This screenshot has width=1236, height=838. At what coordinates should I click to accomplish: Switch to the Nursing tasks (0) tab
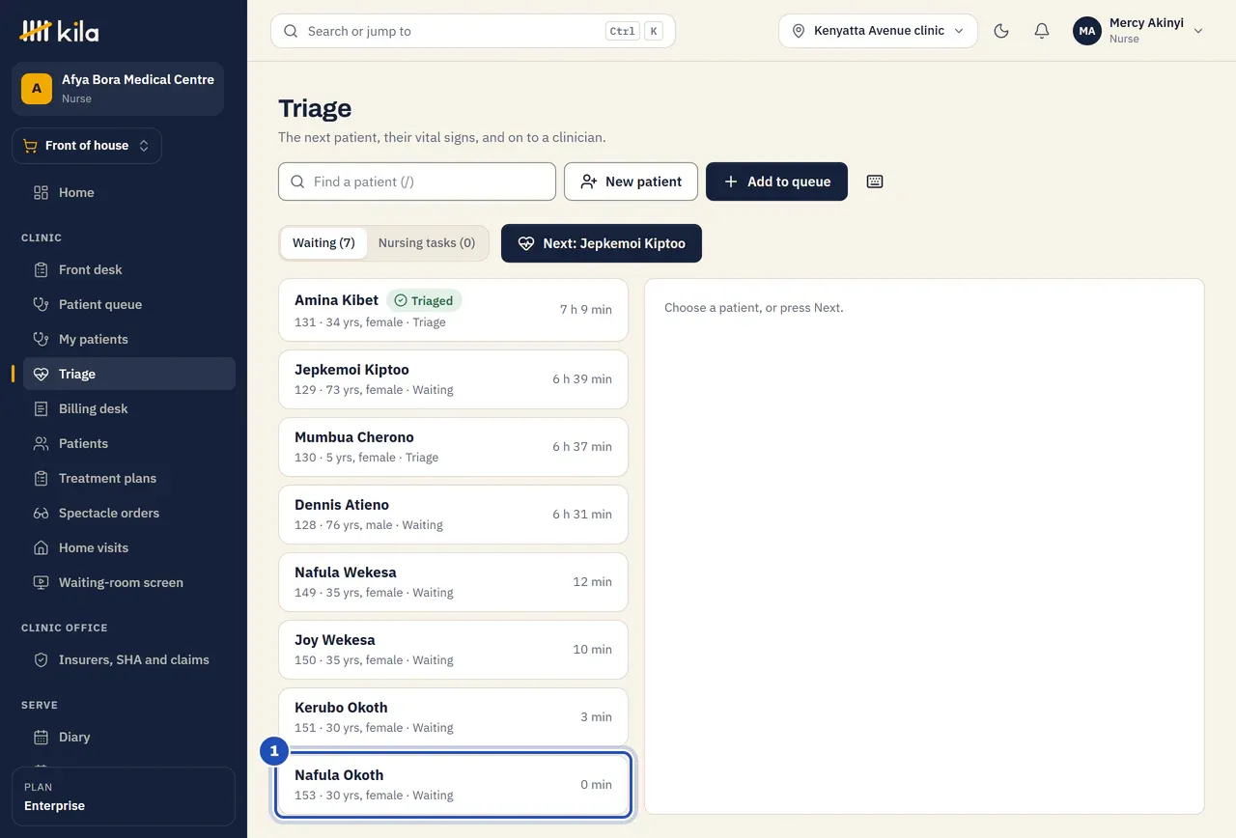427,243
